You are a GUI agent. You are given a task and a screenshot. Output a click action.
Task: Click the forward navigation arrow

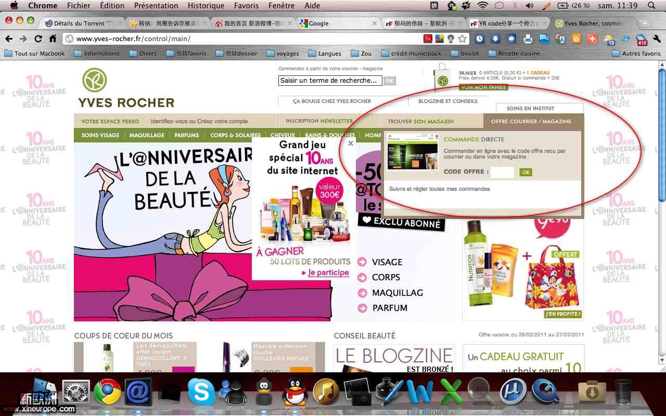23,39
